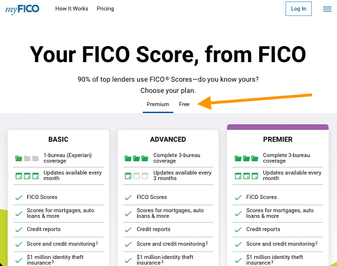Open the hamburger menu icon

[x=327, y=9]
